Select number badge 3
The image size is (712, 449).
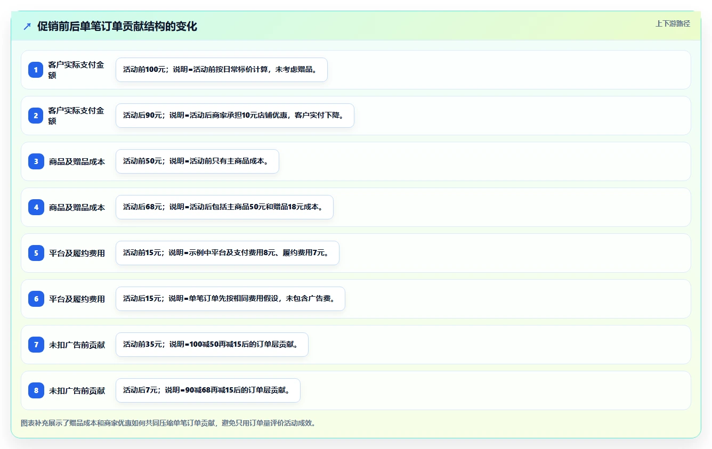(36, 161)
